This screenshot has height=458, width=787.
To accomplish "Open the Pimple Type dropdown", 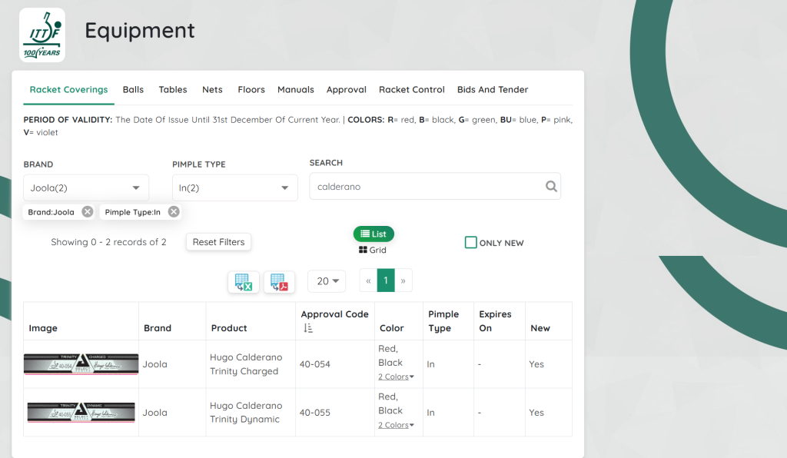I will 234,188.
